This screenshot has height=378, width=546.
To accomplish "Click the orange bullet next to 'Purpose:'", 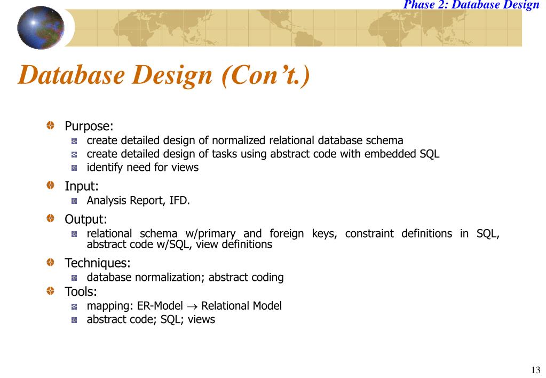I will (x=51, y=125).
